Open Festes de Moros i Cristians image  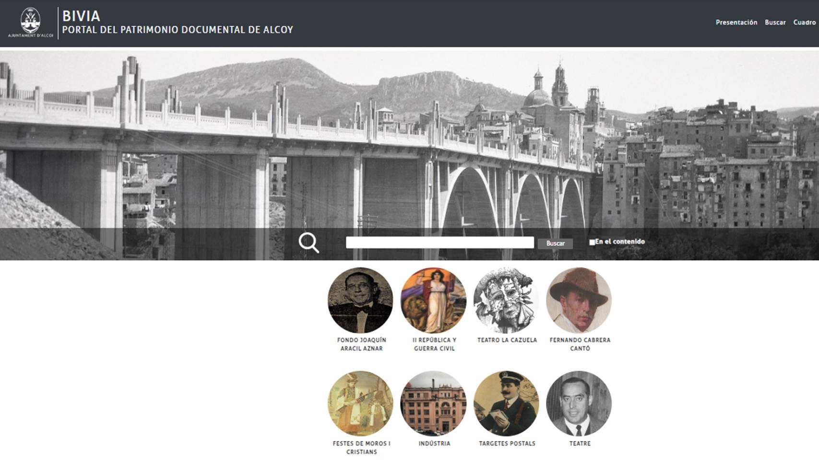[360, 403]
